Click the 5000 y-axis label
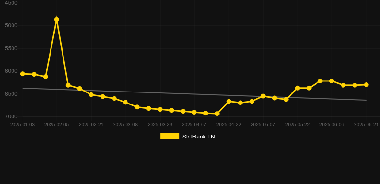This screenshot has height=184, width=380. coord(11,25)
